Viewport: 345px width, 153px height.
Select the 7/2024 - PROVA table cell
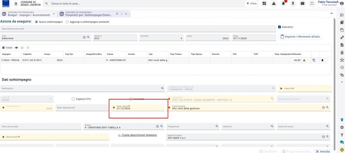coord(11,60)
